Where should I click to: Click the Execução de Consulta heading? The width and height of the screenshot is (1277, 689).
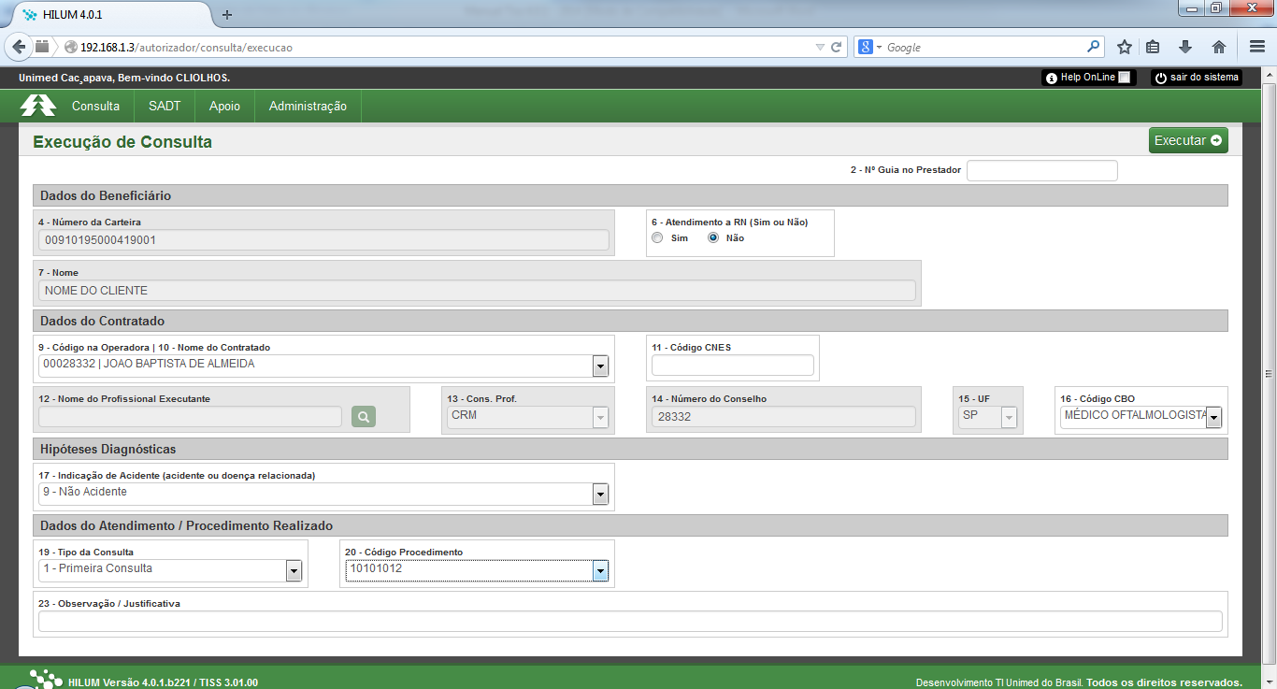click(x=122, y=142)
